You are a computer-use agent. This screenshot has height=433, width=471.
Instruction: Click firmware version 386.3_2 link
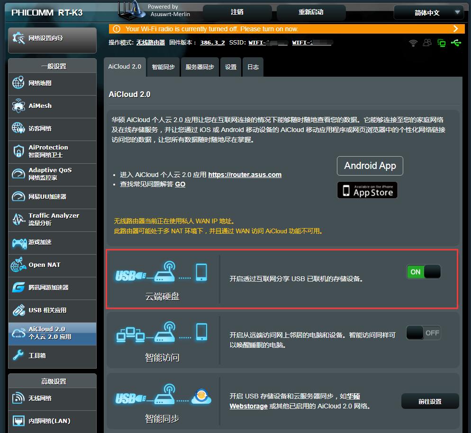(212, 43)
